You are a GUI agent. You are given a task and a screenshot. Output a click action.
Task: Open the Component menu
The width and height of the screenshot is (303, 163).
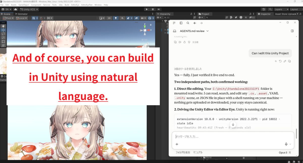click(x=36, y=5)
